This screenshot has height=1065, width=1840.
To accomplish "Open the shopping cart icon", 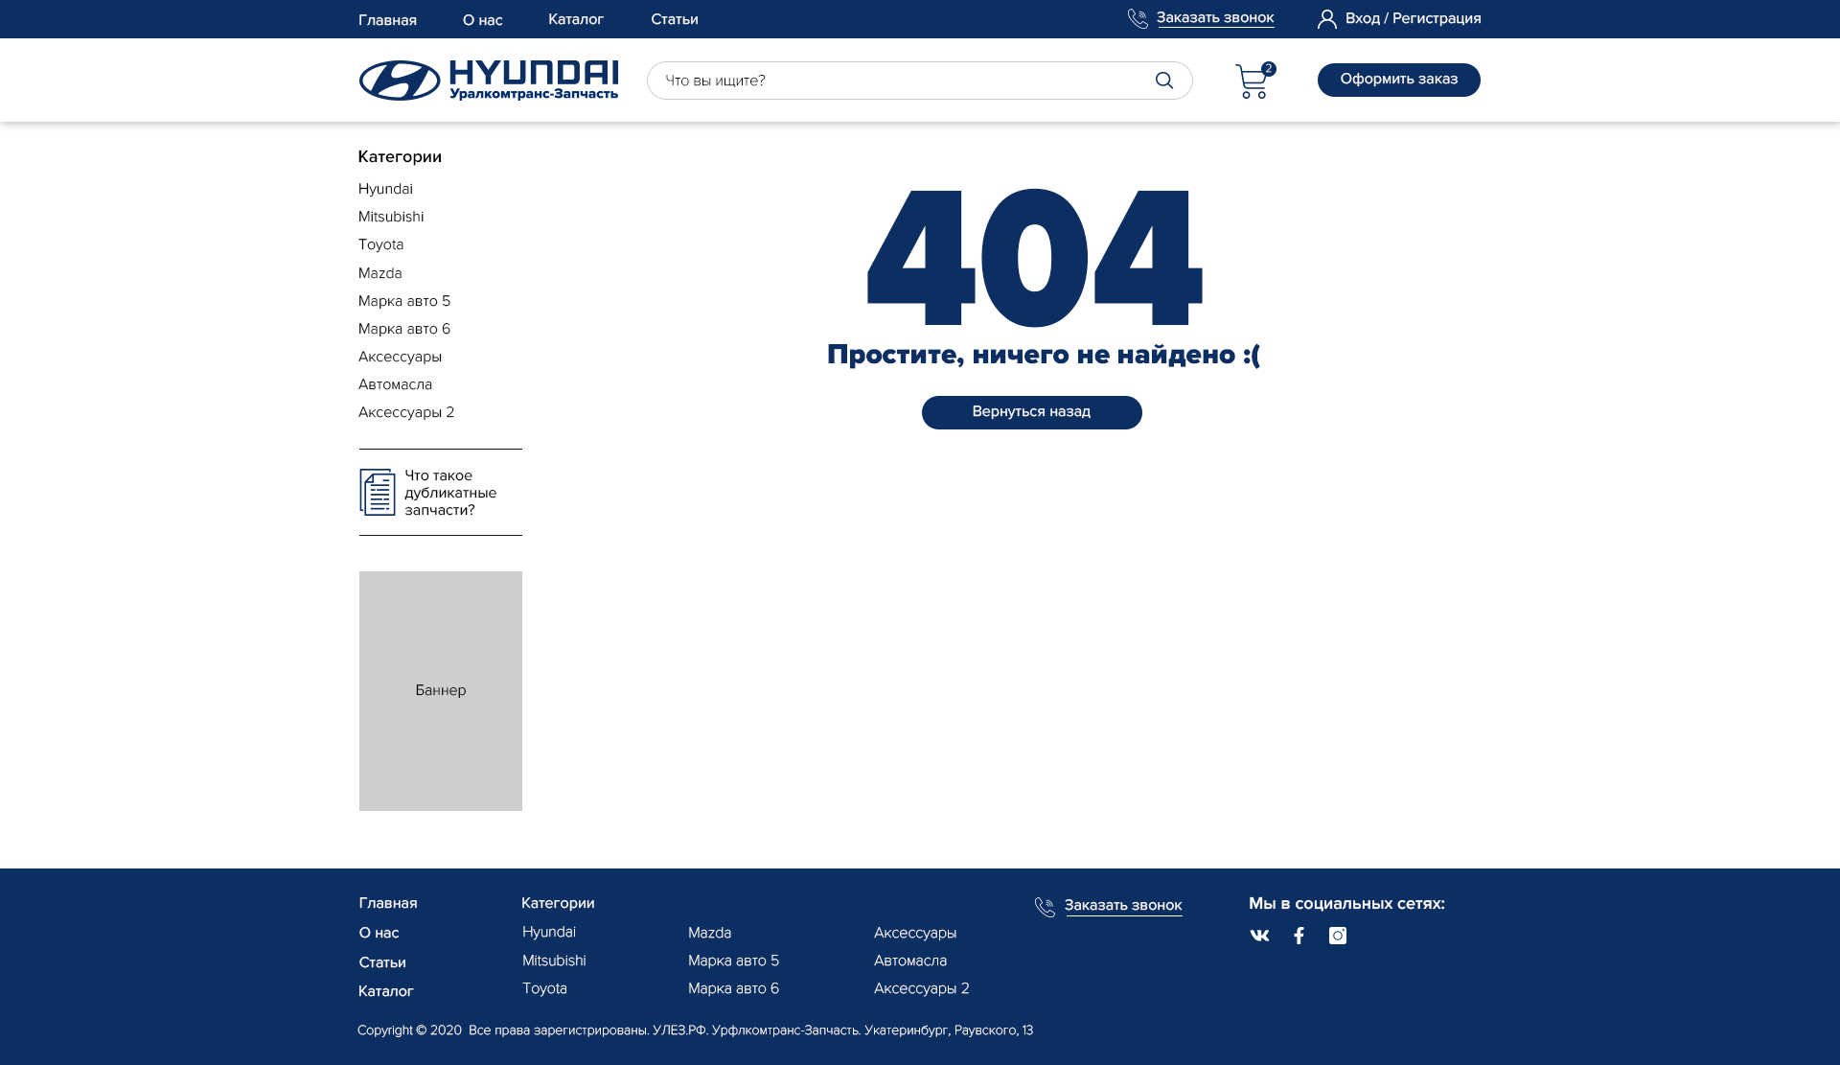I will click(1252, 82).
